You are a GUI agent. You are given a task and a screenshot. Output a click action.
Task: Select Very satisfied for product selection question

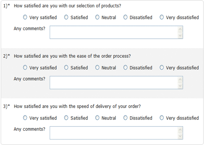pos(25,17)
